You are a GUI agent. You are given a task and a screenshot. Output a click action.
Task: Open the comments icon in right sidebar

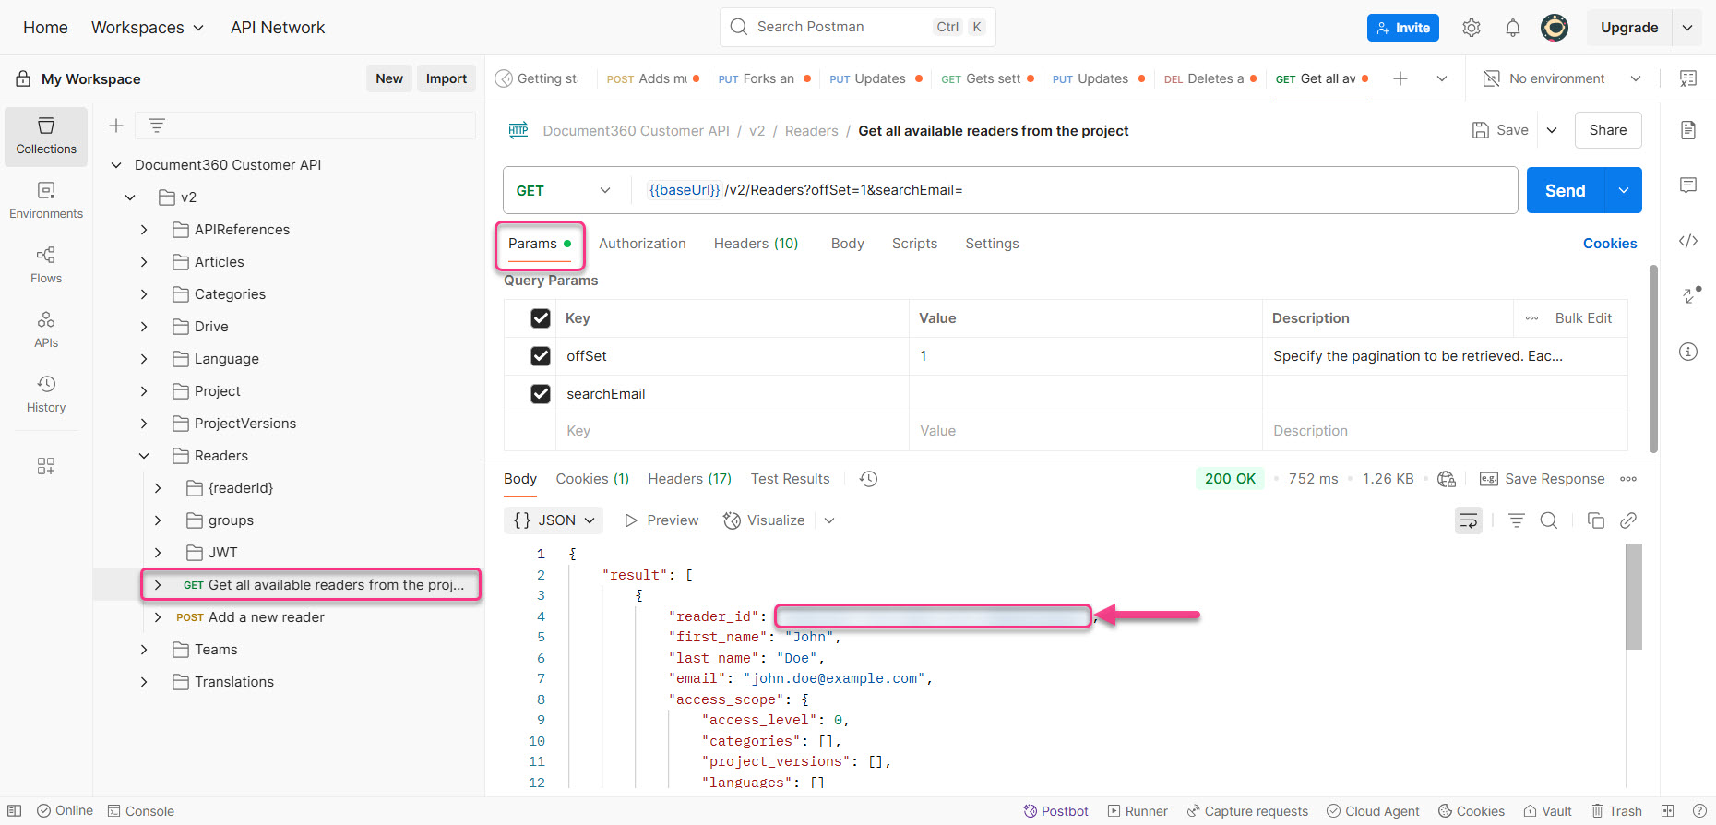(x=1688, y=185)
